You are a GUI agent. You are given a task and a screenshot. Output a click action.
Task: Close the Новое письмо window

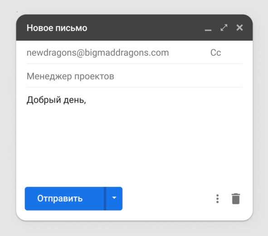click(239, 28)
